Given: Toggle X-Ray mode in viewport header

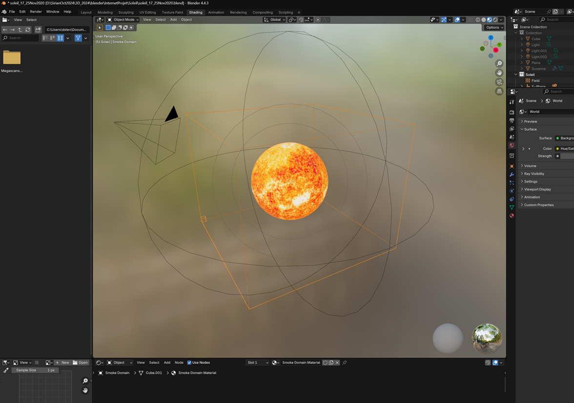Looking at the screenshot, I should coord(471,20).
